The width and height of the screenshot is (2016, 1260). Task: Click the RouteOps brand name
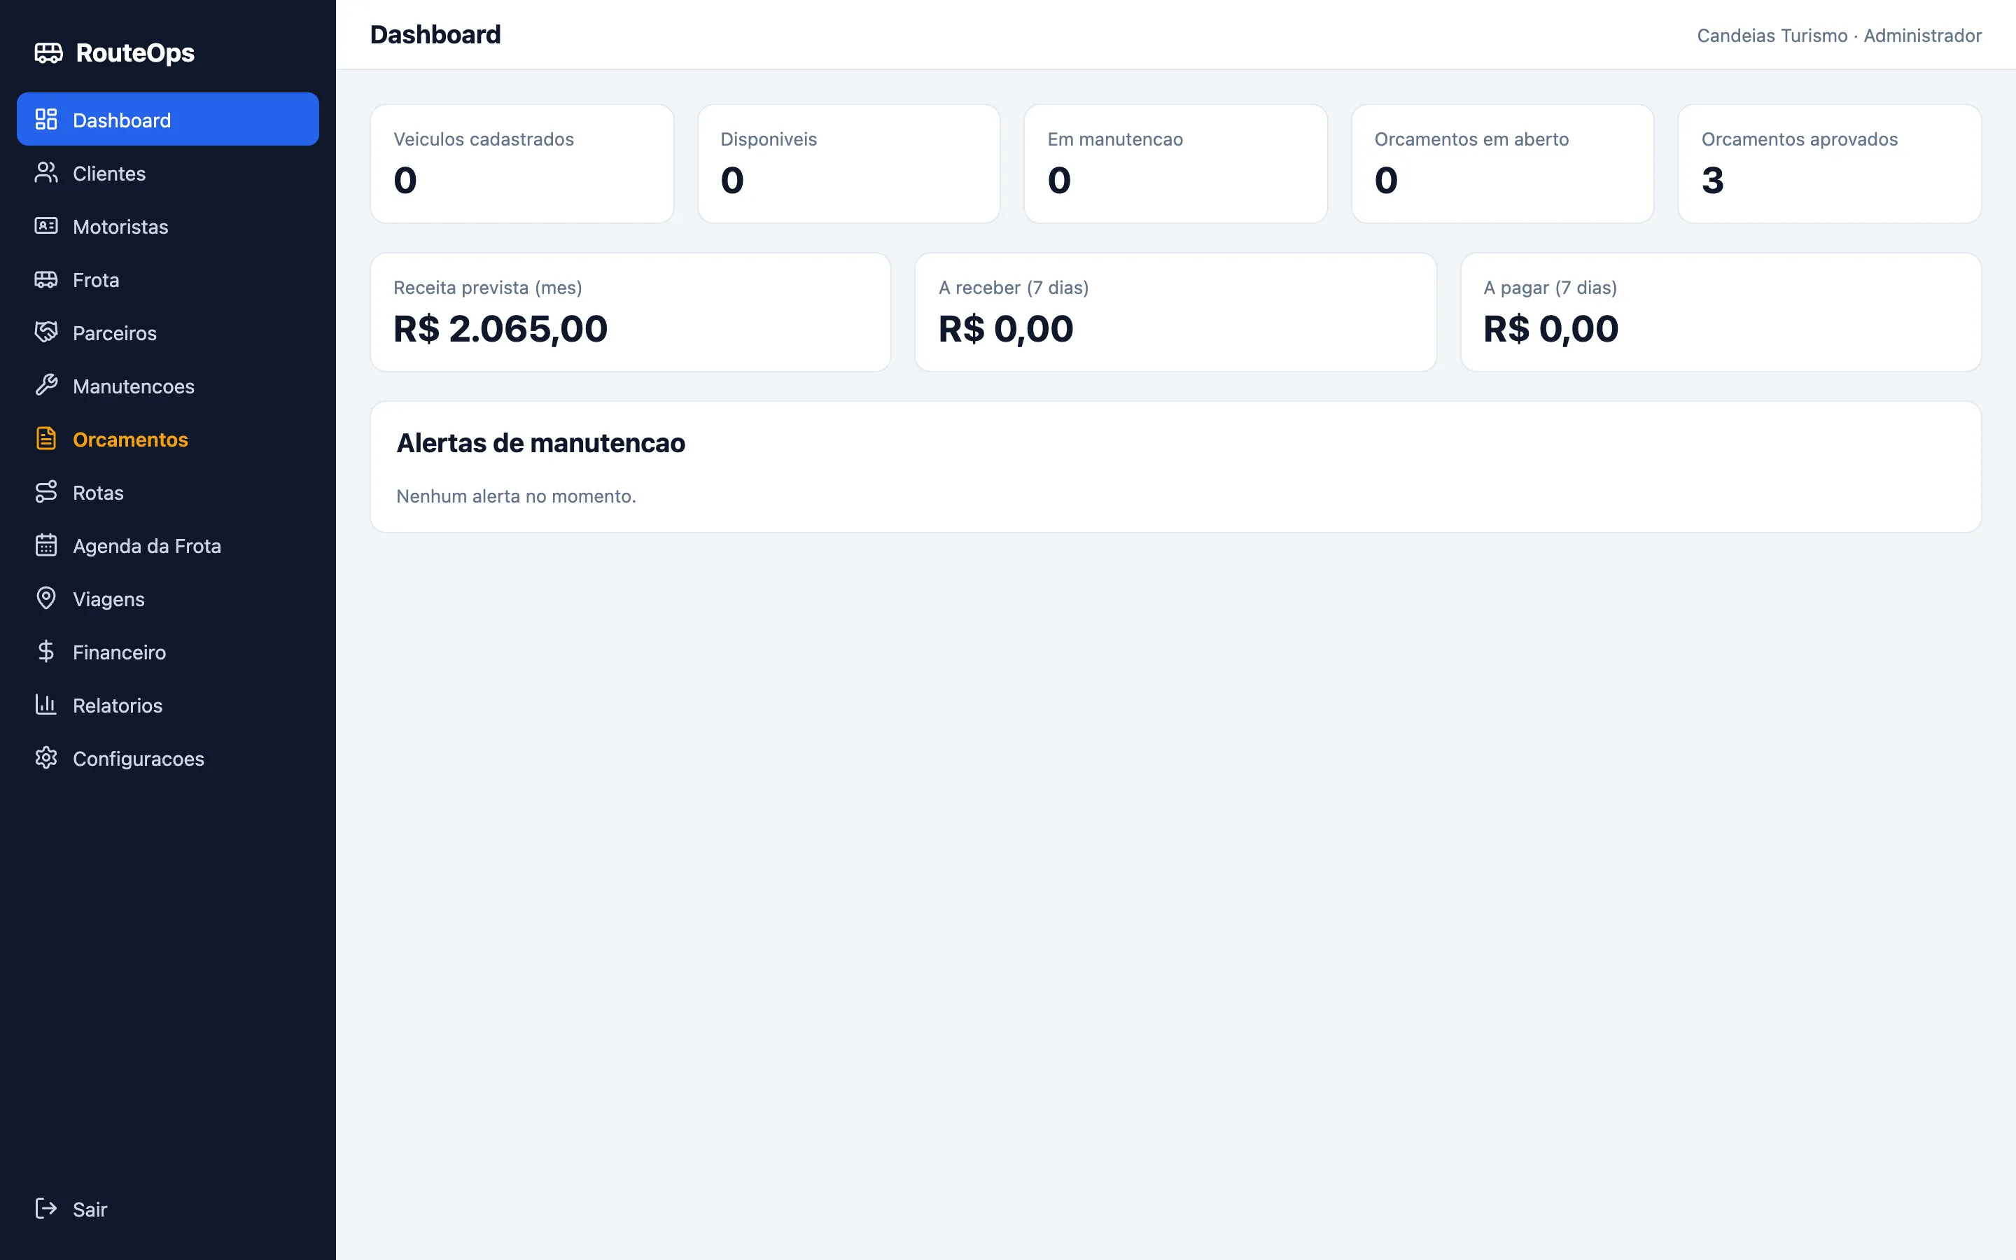tap(135, 52)
